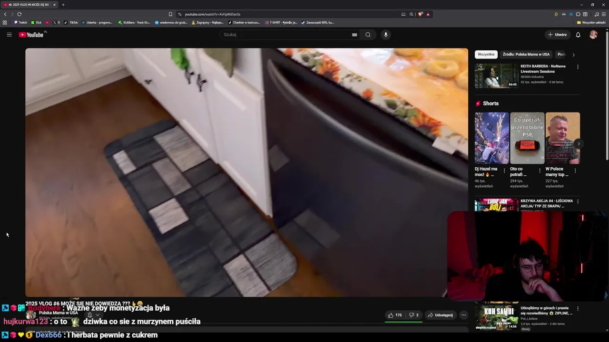The width and height of the screenshot is (609, 342).
Task: Select the Źródło: Polska Mama w USA chip
Action: (x=526, y=55)
